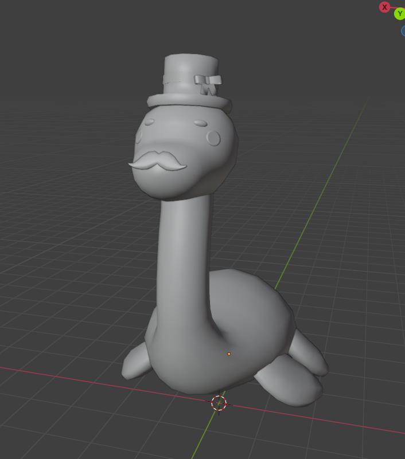Snap view to the red X axis gizmo
Viewport: 405px width, 459px height.
click(384, 7)
